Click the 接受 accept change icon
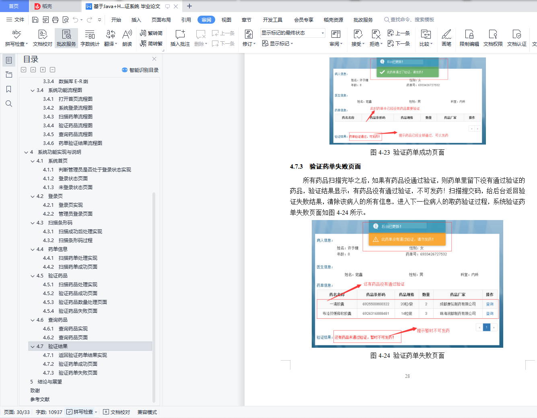Image resolution: width=537 pixels, height=418 pixels. (358, 34)
